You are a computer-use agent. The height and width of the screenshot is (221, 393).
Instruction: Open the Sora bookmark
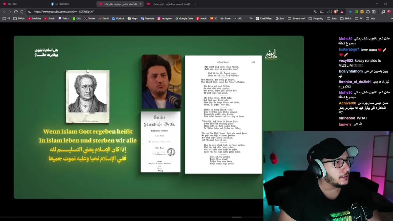280,18
